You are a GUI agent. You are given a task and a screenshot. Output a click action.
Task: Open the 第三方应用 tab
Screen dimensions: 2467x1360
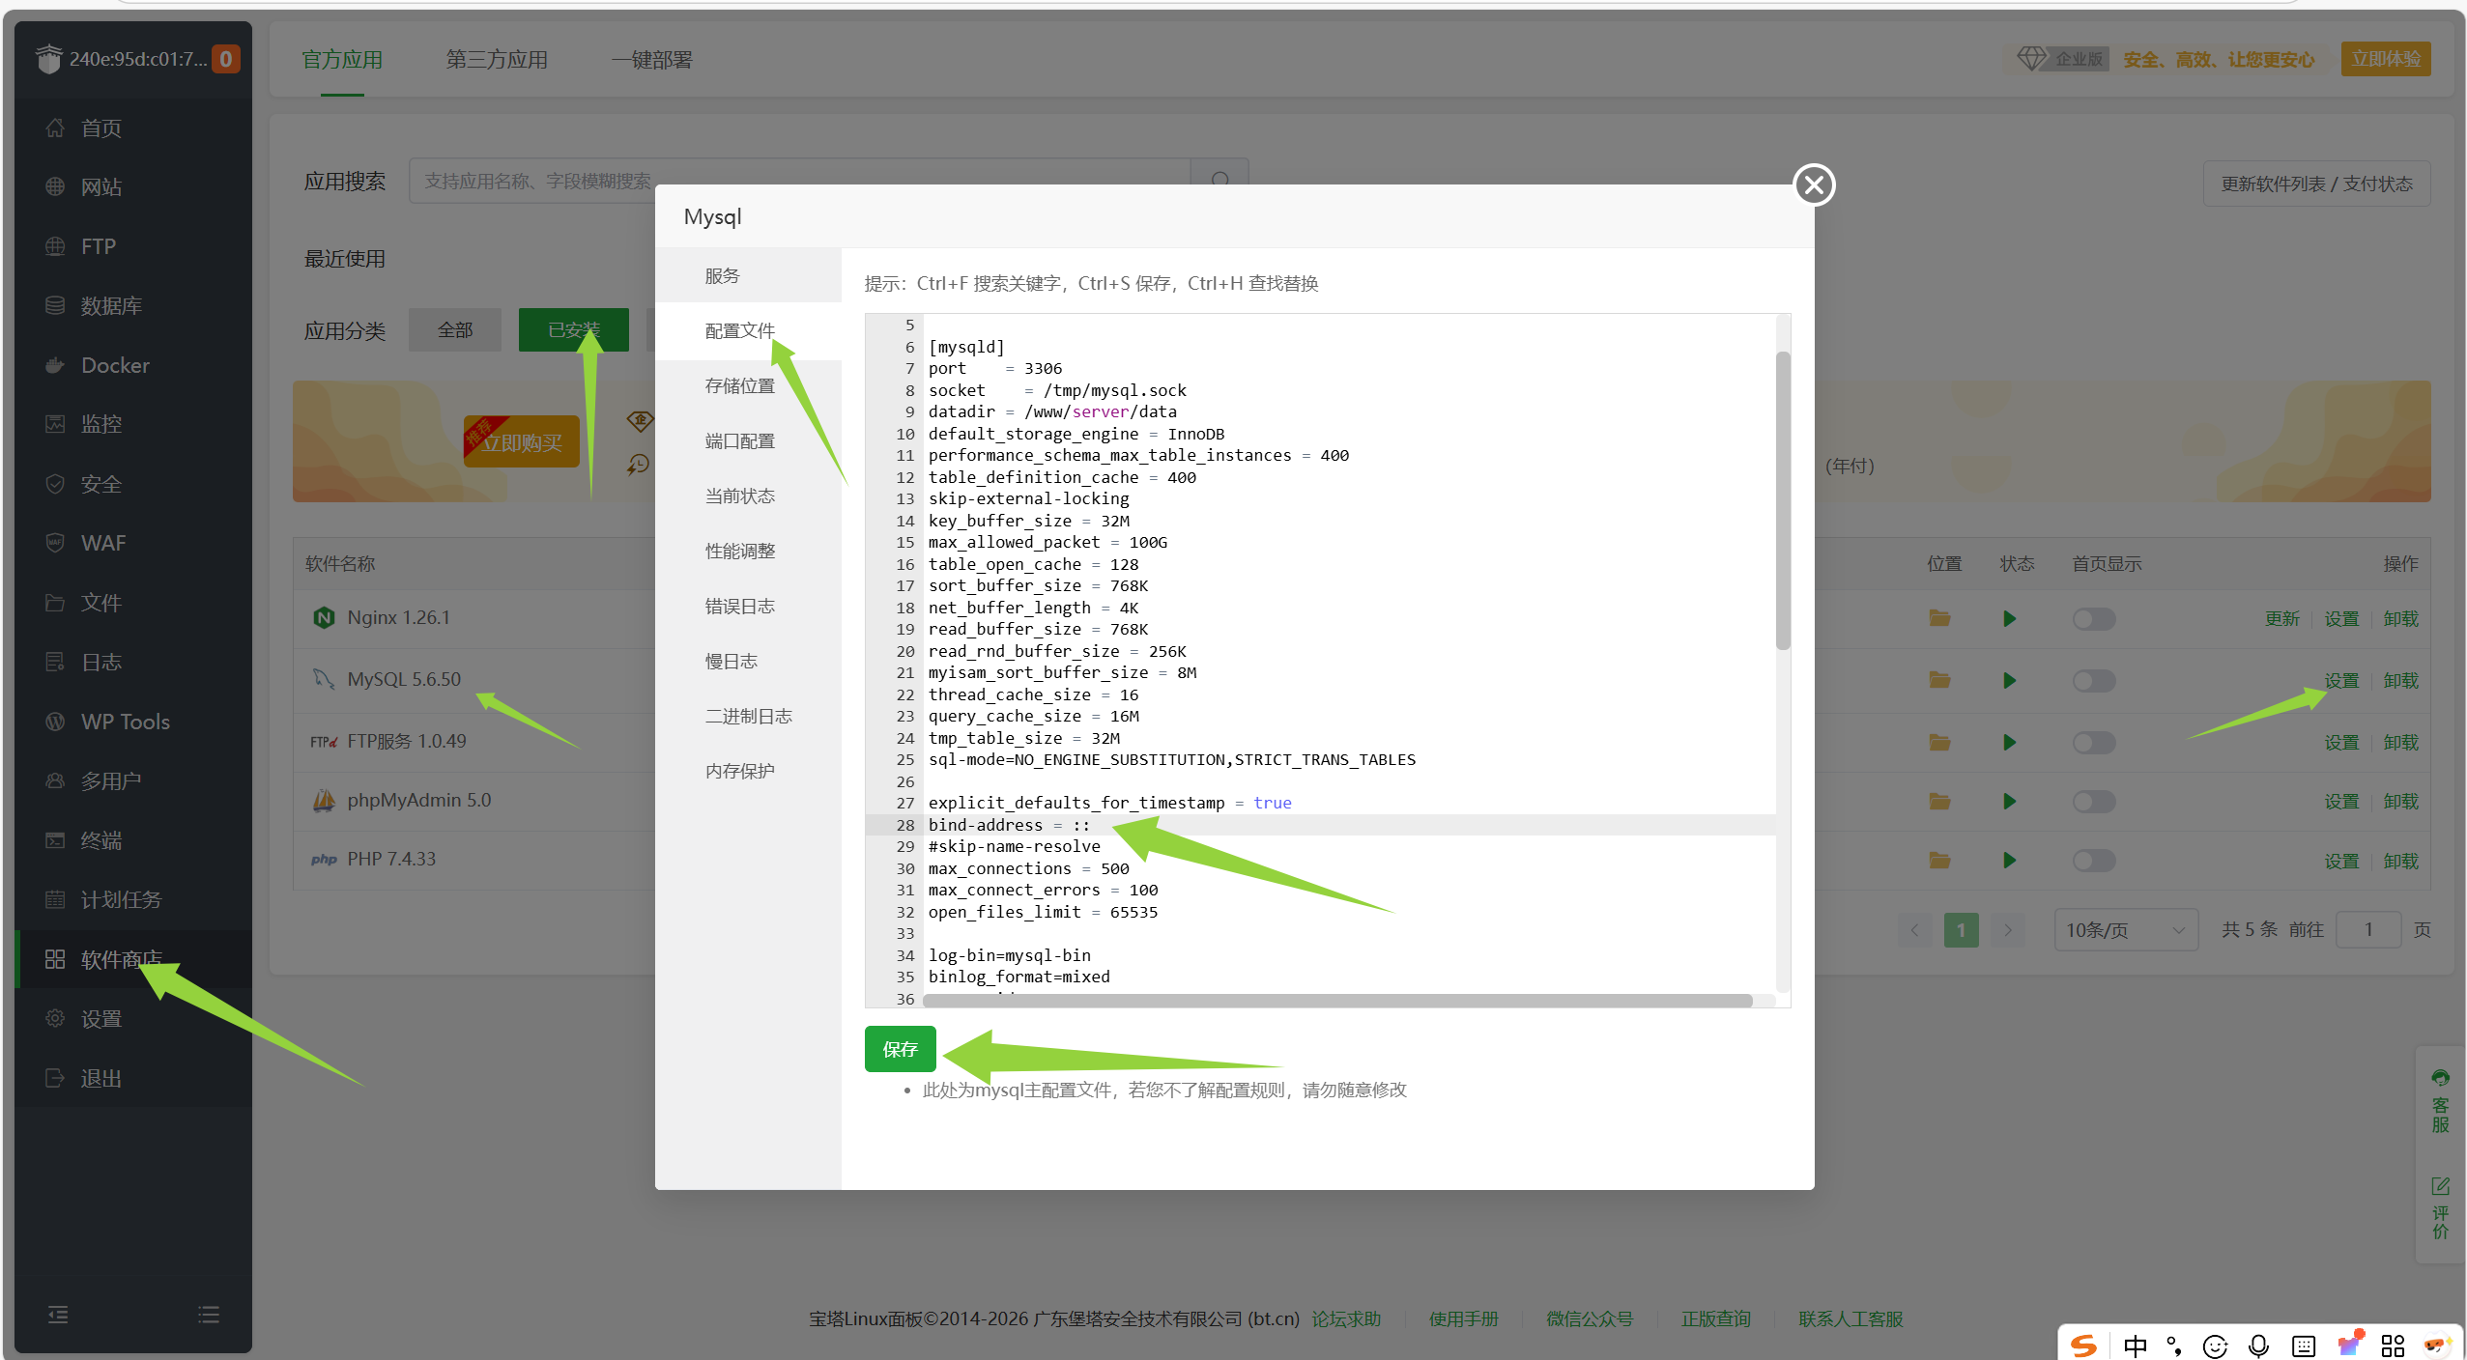tap(496, 60)
